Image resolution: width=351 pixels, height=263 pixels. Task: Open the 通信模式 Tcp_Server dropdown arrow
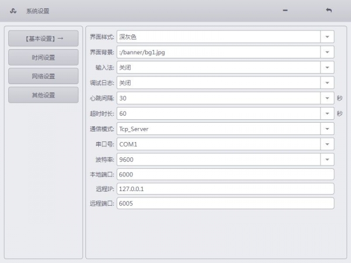327,129
